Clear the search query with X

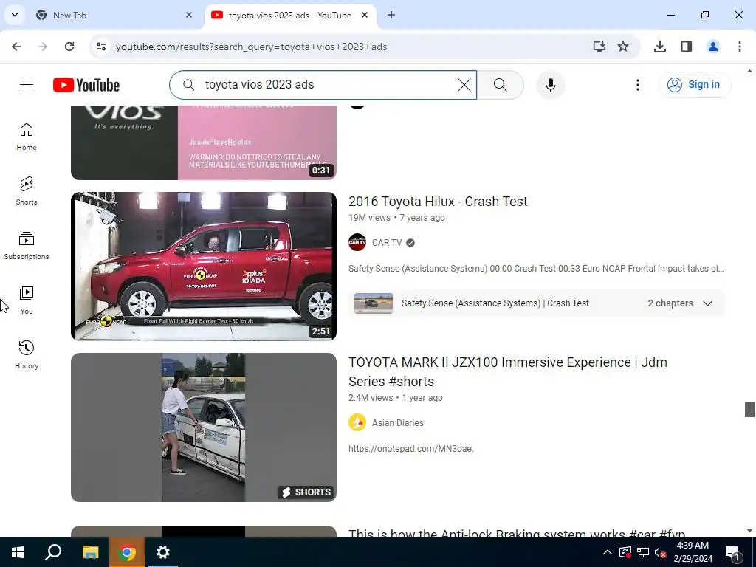click(464, 85)
